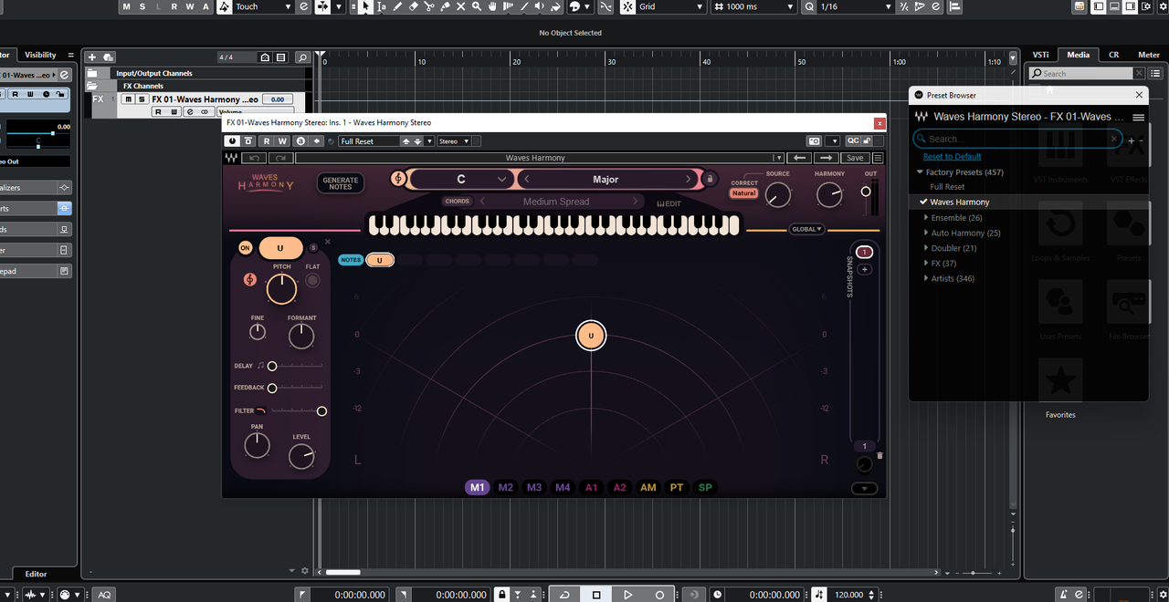
Task: Click the Reset to Default link
Action: point(952,157)
